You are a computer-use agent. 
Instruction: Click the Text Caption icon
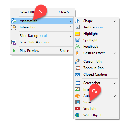coord(77,27)
